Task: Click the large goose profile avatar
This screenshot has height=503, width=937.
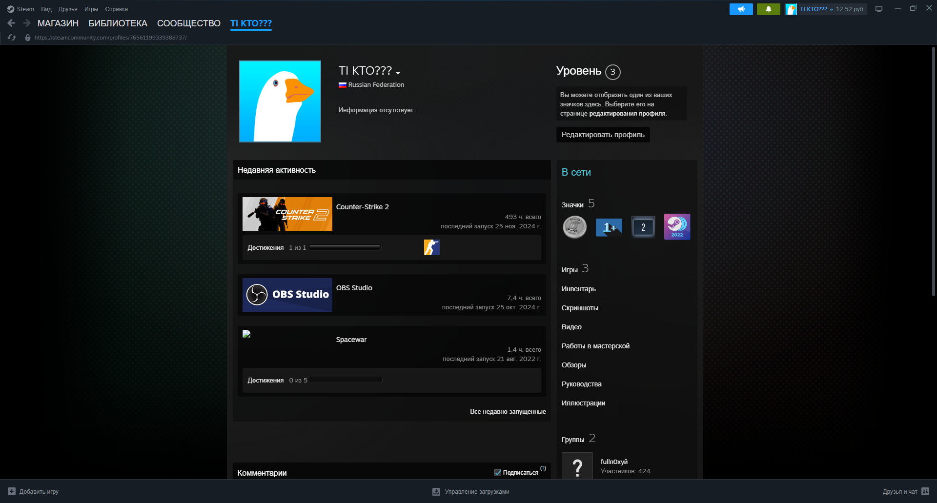Action: (280, 101)
